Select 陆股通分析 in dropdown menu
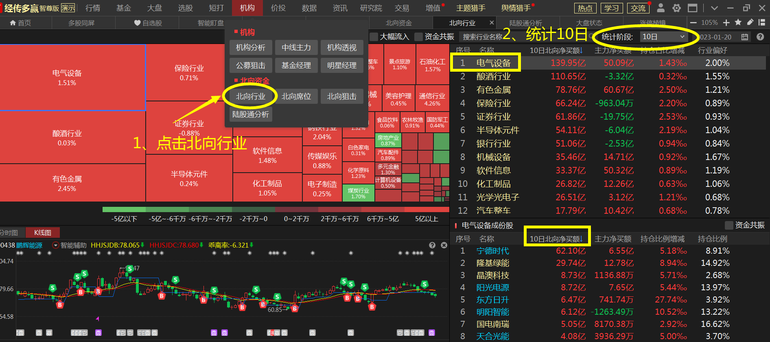This screenshot has width=770, height=342. tap(251, 114)
